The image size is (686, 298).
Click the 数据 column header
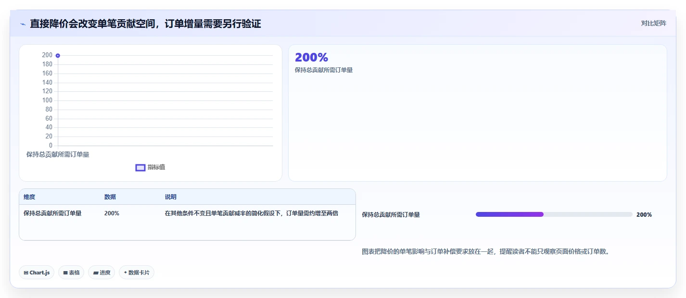[110, 197]
